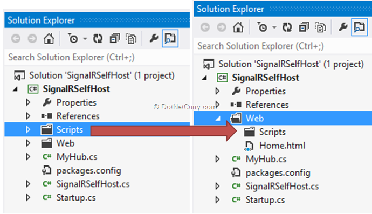372x214 pixels.
Task: Select Home.html file in right panel
Action: pyautogui.click(x=283, y=146)
